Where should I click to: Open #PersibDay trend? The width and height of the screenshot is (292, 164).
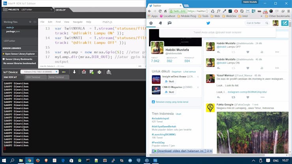tap(158, 143)
